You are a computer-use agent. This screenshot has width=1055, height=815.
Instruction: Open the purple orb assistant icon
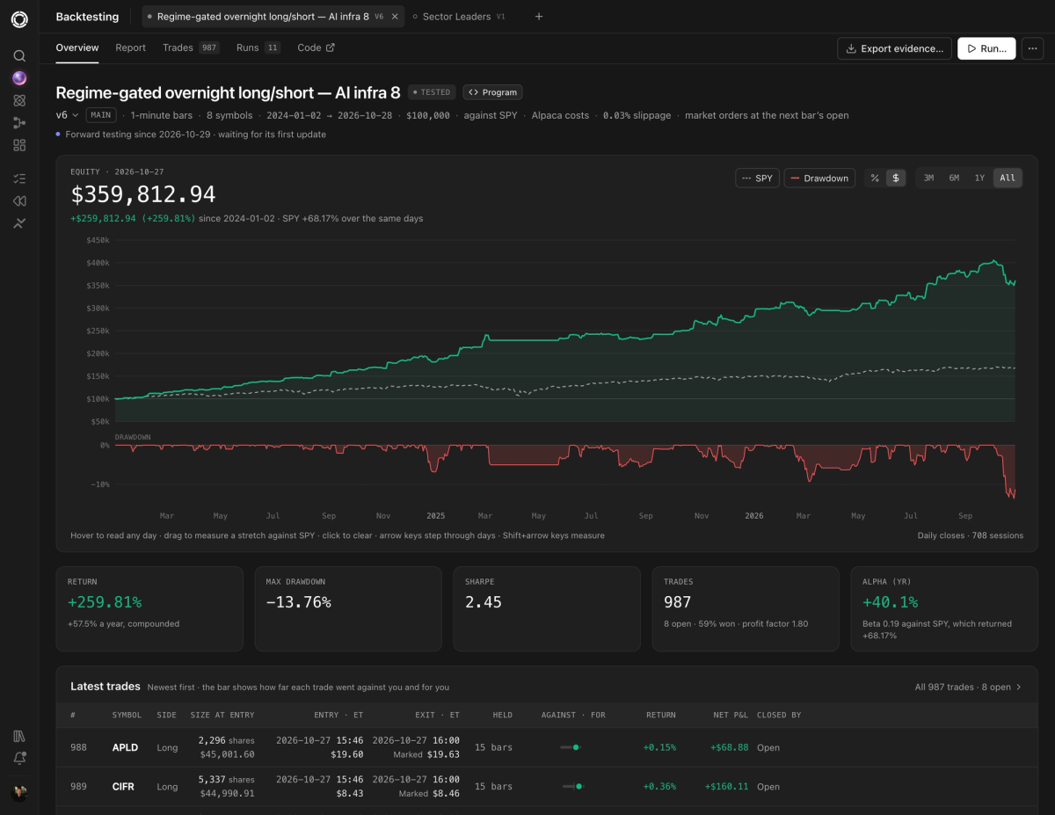click(x=19, y=78)
